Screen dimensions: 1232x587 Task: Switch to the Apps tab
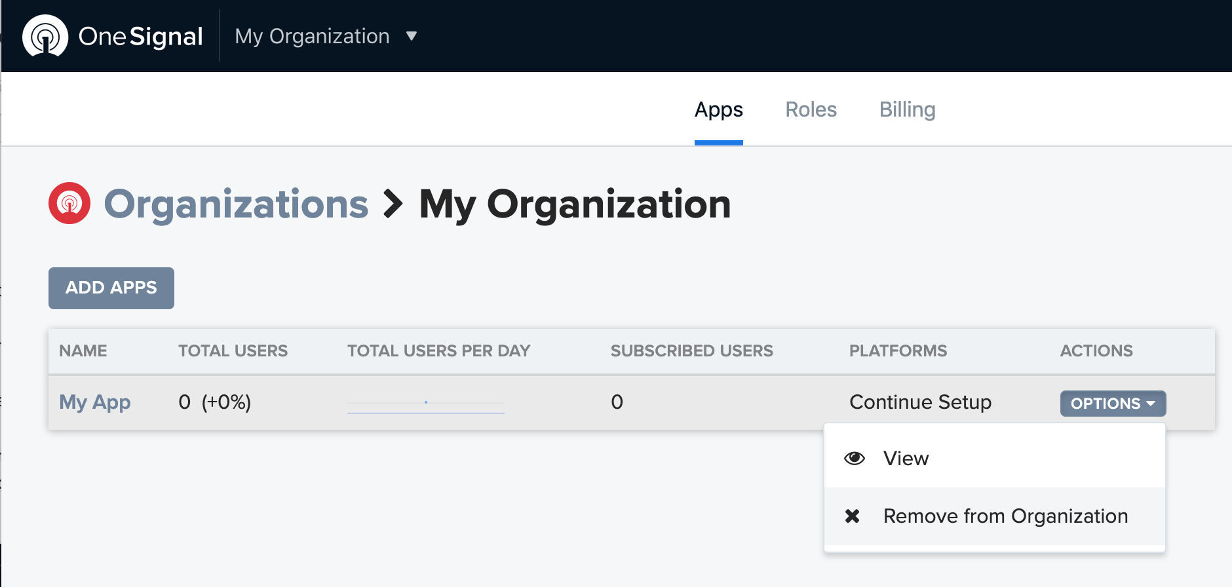click(718, 109)
